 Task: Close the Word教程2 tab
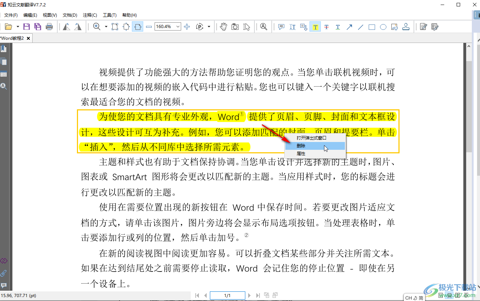(28, 38)
